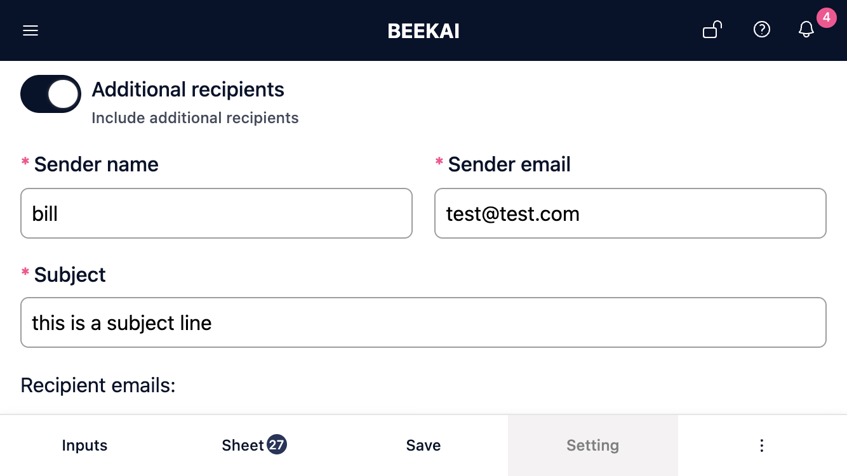
Task: Toggle the Additional recipients switch off
Action: (51, 94)
